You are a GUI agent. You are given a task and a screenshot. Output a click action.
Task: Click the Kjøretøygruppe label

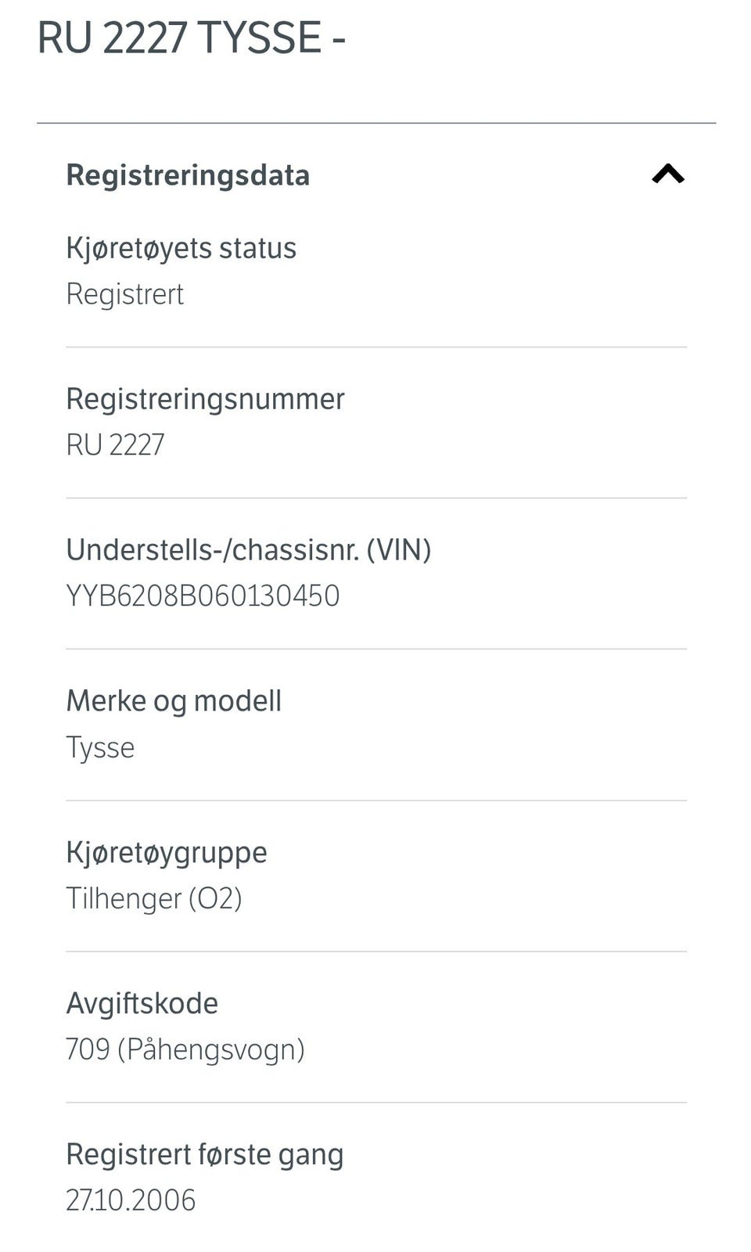pyautogui.click(x=167, y=852)
